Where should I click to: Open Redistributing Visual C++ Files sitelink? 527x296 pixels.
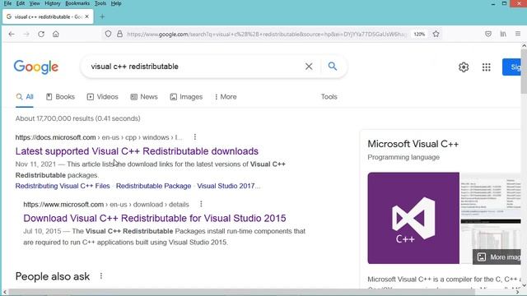[63, 186]
